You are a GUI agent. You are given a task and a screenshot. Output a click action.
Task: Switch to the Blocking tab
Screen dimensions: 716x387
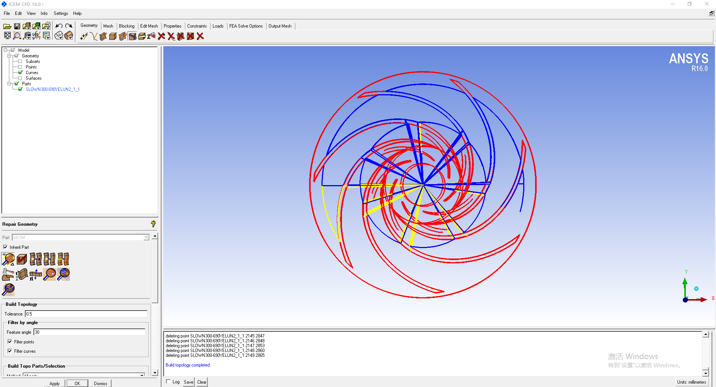(126, 26)
